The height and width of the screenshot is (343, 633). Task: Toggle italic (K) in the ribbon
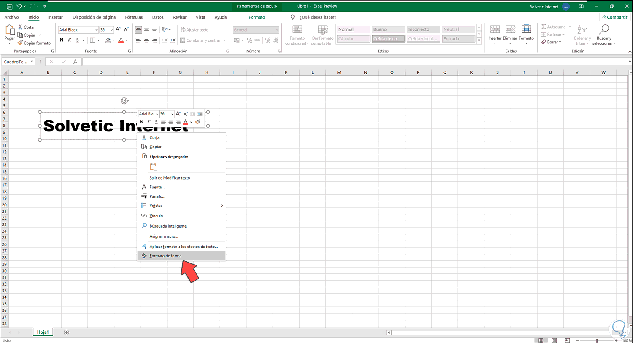[x=70, y=40]
